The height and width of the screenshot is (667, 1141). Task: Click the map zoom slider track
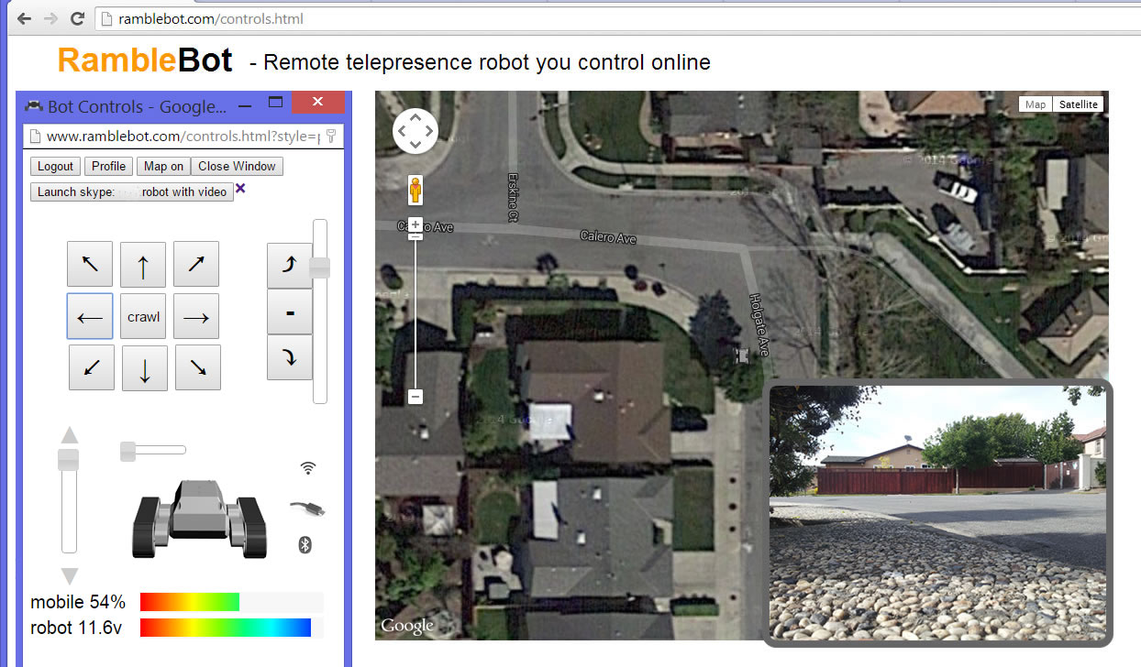[415, 312]
